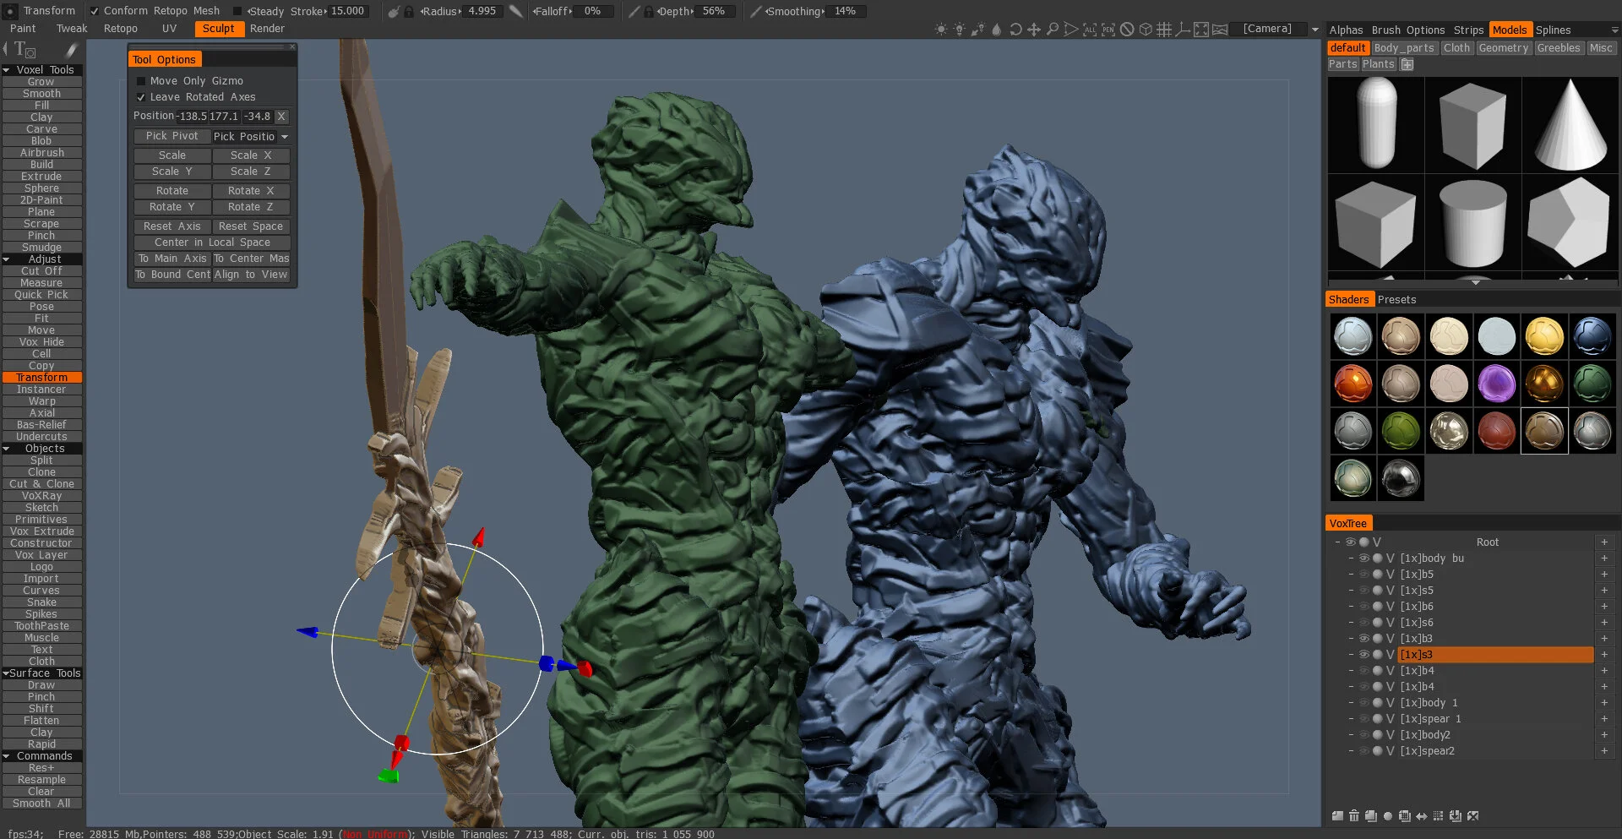
Task: Uncheck Leave Rotated Axes
Action: click(141, 97)
